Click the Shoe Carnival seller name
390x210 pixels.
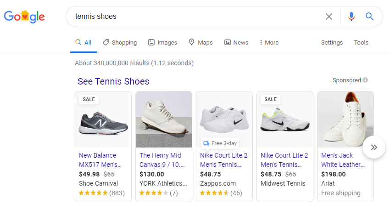(x=99, y=184)
